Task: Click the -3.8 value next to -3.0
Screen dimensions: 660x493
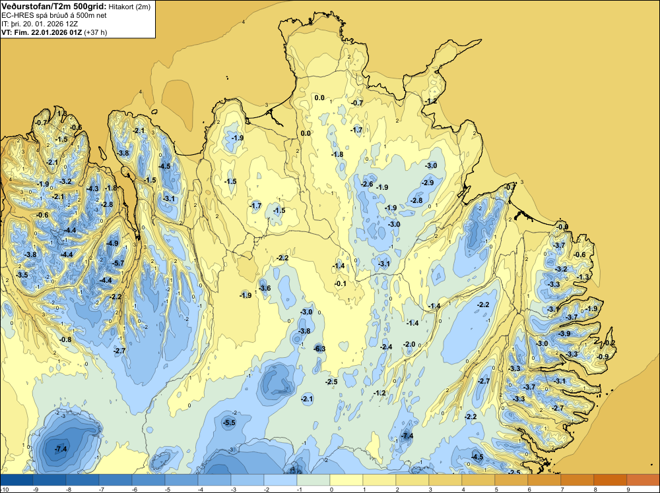Action: [304, 331]
